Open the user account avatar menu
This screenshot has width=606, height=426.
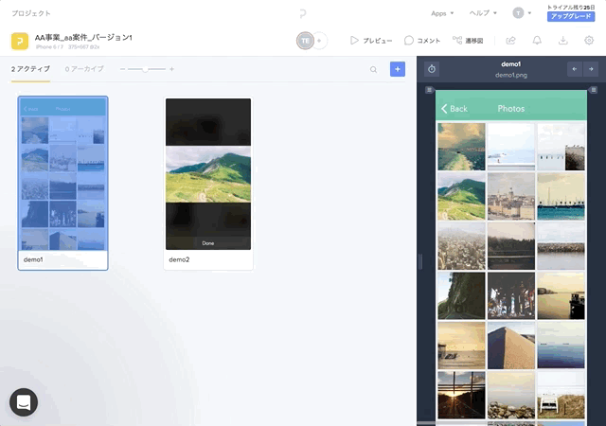coord(522,13)
